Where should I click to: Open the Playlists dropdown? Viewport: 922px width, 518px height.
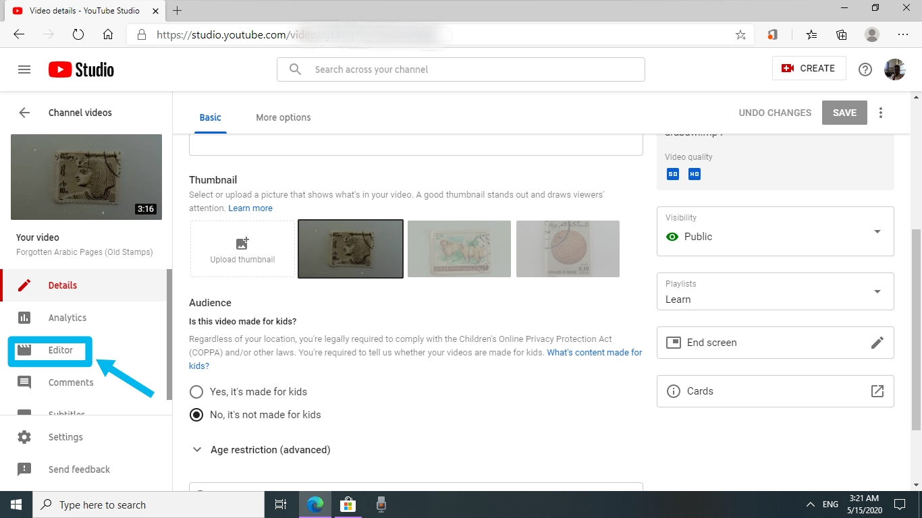[776, 291]
